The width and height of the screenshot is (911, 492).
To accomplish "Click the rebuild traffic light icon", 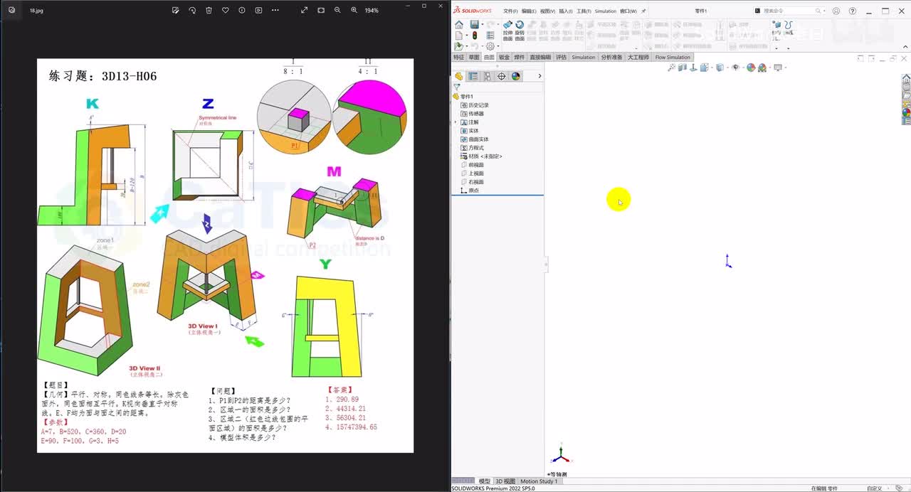I will coord(475,36).
